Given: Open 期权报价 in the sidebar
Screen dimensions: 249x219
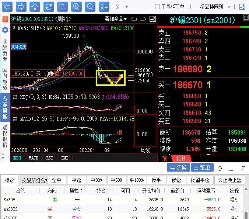Looking at the screenshot, I should tap(5, 136).
